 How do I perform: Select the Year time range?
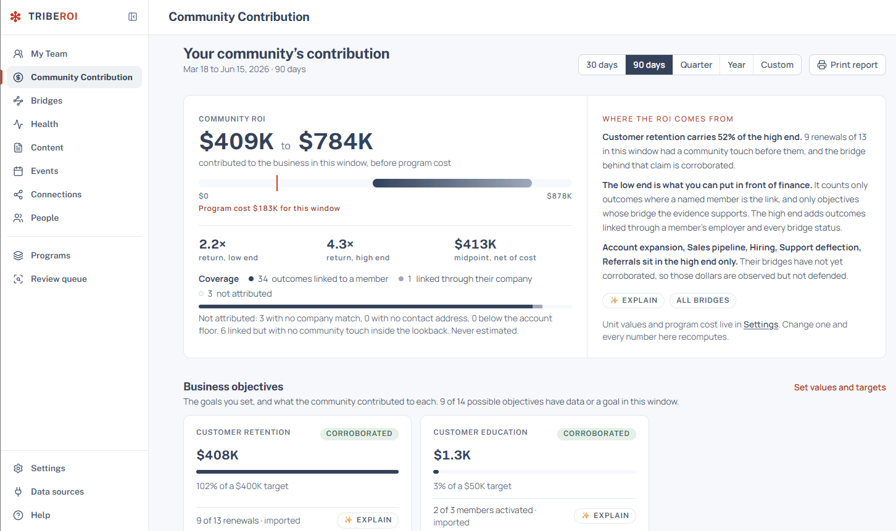[x=736, y=65]
